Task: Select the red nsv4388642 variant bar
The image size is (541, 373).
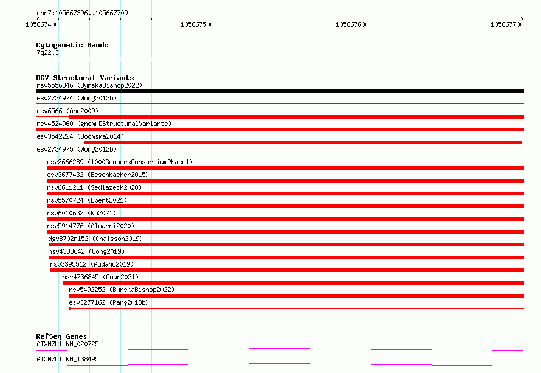Action: tap(286, 257)
